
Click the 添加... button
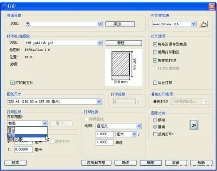pos(120,24)
